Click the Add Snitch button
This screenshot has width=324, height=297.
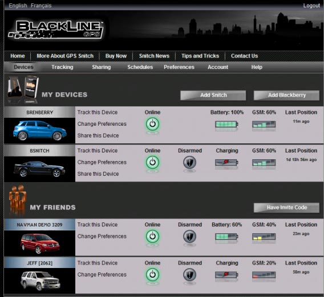click(213, 95)
